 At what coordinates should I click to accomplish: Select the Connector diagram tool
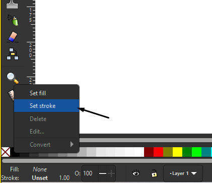pyautogui.click(x=13, y=54)
